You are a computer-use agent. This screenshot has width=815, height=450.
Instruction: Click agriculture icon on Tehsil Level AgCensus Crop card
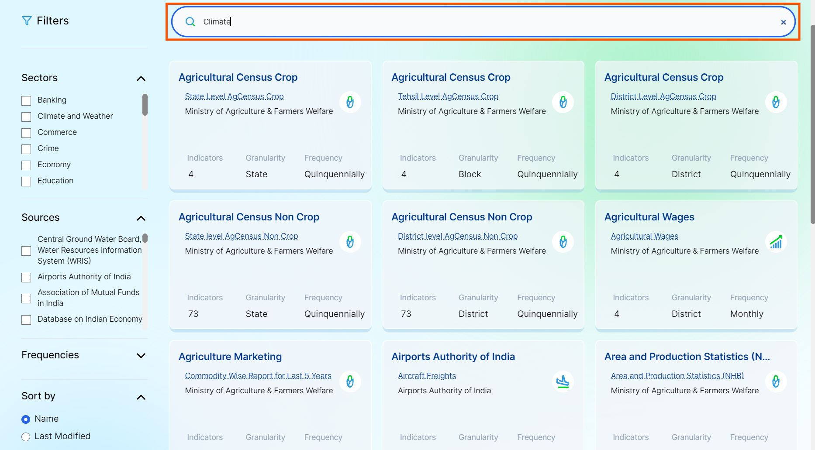click(563, 102)
